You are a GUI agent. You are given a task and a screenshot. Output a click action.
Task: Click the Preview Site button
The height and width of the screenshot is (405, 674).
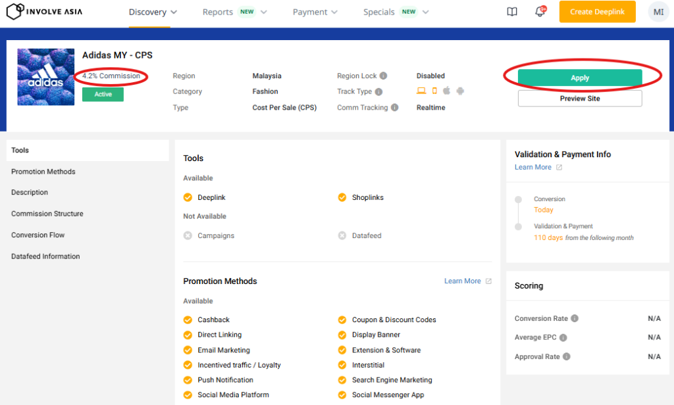point(580,99)
